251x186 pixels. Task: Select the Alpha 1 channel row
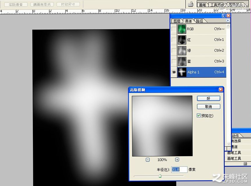coord(202,72)
